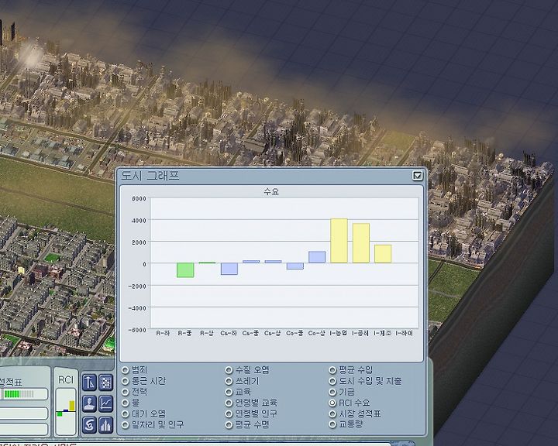Click the tall yellow I-농업 demand bar

(x=339, y=241)
